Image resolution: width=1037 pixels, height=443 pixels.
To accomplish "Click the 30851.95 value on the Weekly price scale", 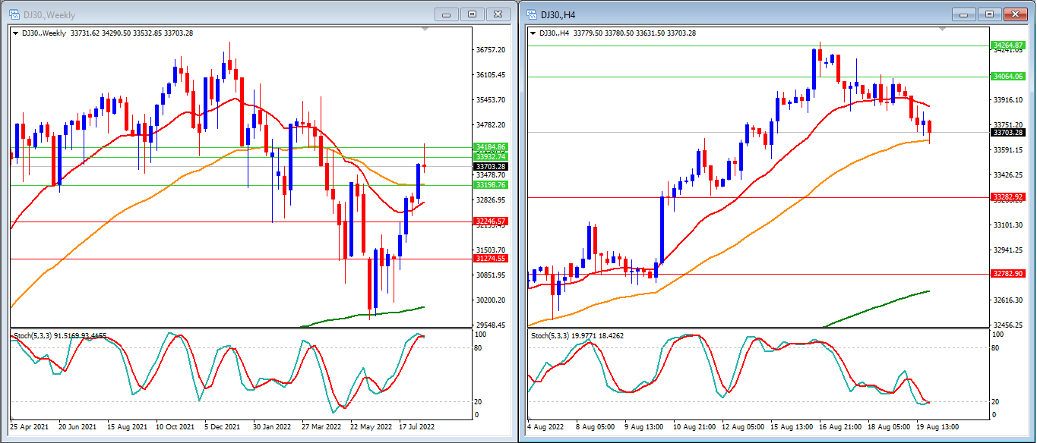I will coord(492,275).
